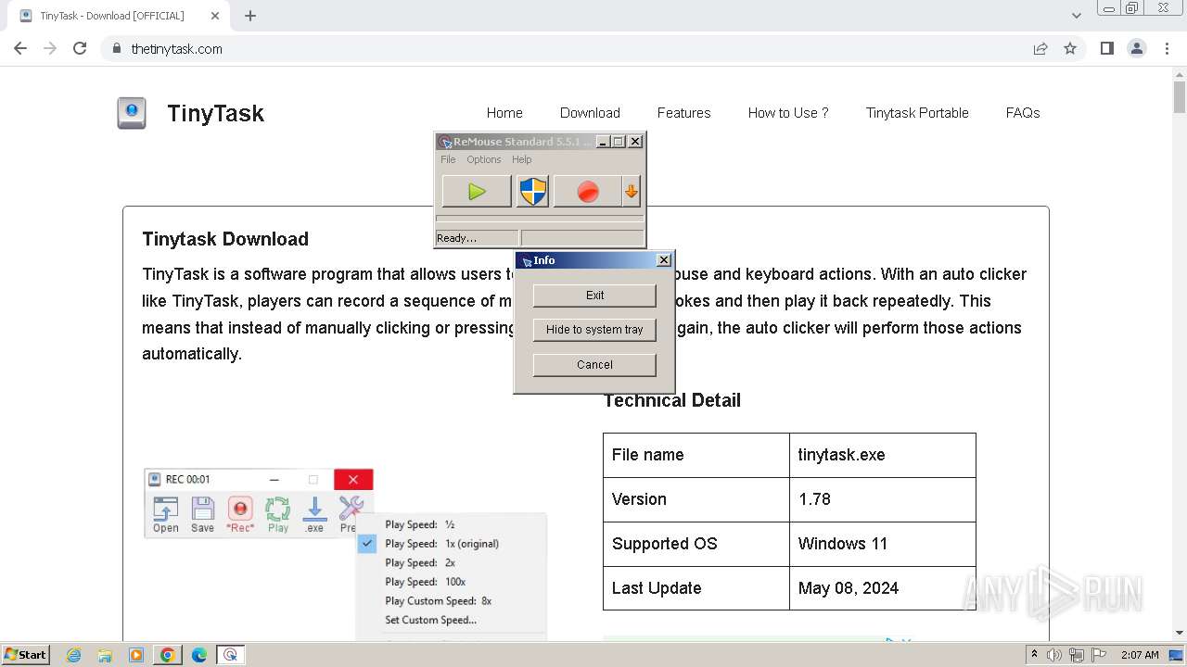Open the Action Center flag icon
Screen dimensions: 1187x667
click(1099, 655)
